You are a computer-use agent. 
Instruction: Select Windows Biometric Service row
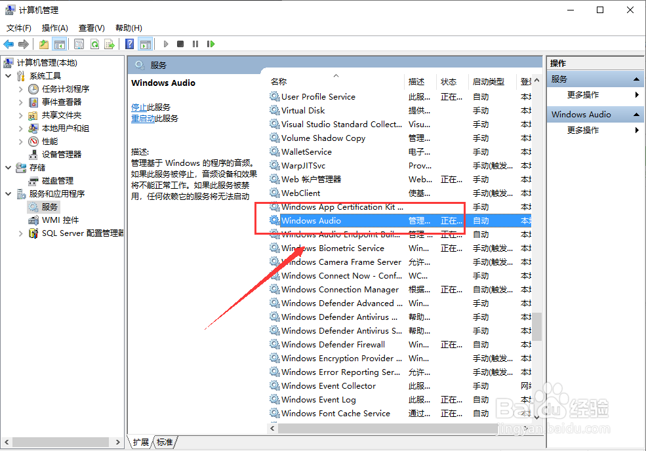pos(400,248)
